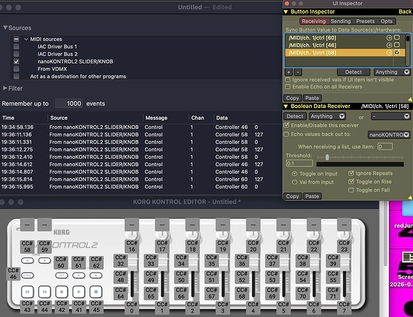Select Toggle on Input radio button

coord(294,174)
